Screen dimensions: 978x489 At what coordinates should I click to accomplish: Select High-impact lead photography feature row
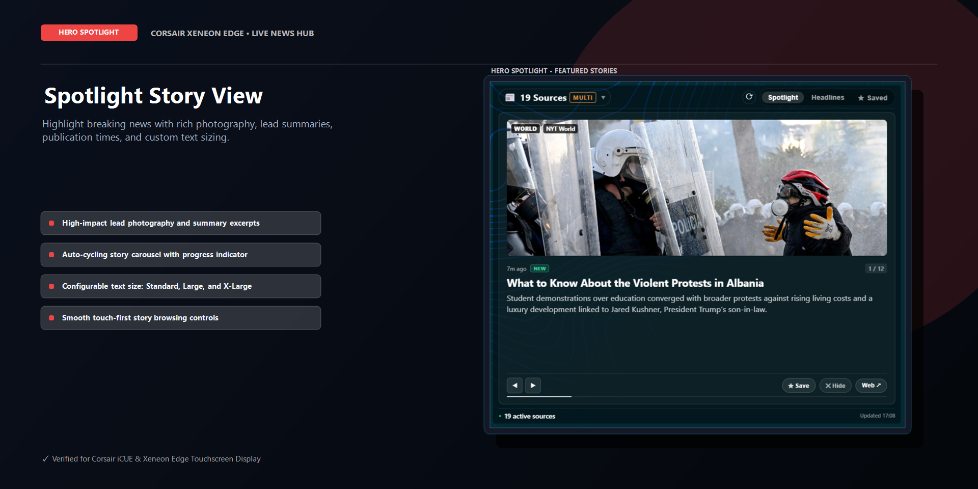[x=181, y=223]
